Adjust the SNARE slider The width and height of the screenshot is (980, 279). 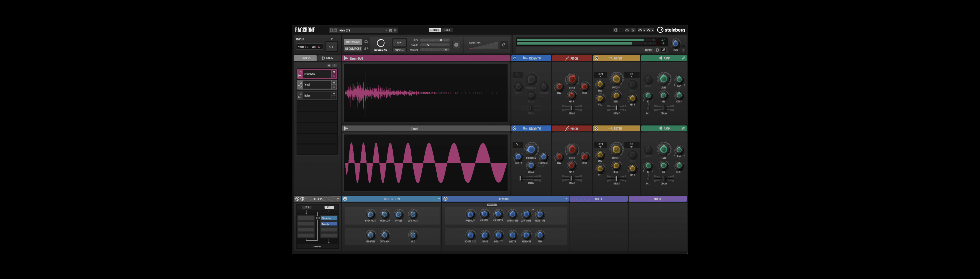(x=435, y=45)
